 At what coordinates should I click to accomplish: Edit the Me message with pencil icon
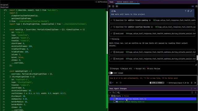pyautogui.click(x=191, y=11)
